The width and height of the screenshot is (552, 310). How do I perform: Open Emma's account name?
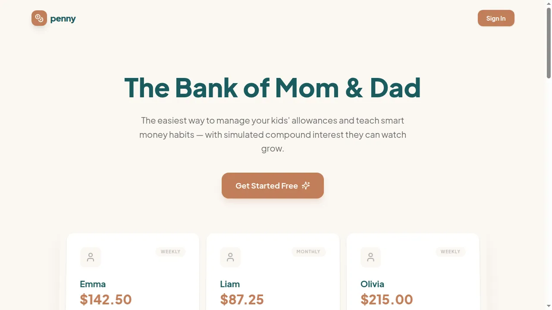[x=93, y=284]
